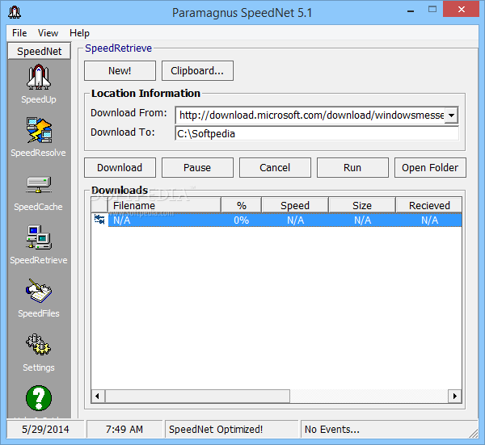
Task: Click the Download button
Action: point(120,167)
